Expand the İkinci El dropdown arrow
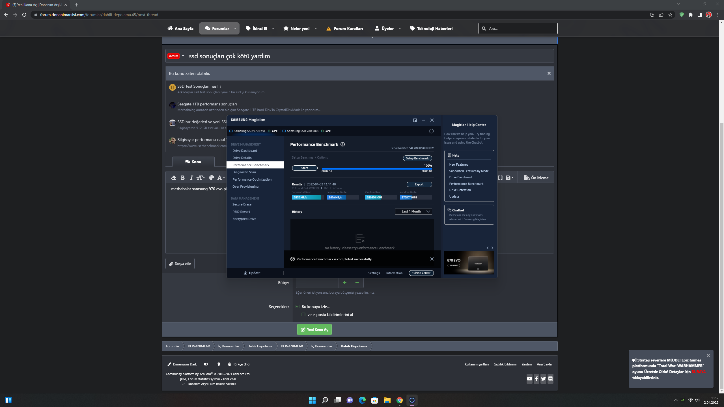Viewport: 724px width, 407px height. coord(273,29)
